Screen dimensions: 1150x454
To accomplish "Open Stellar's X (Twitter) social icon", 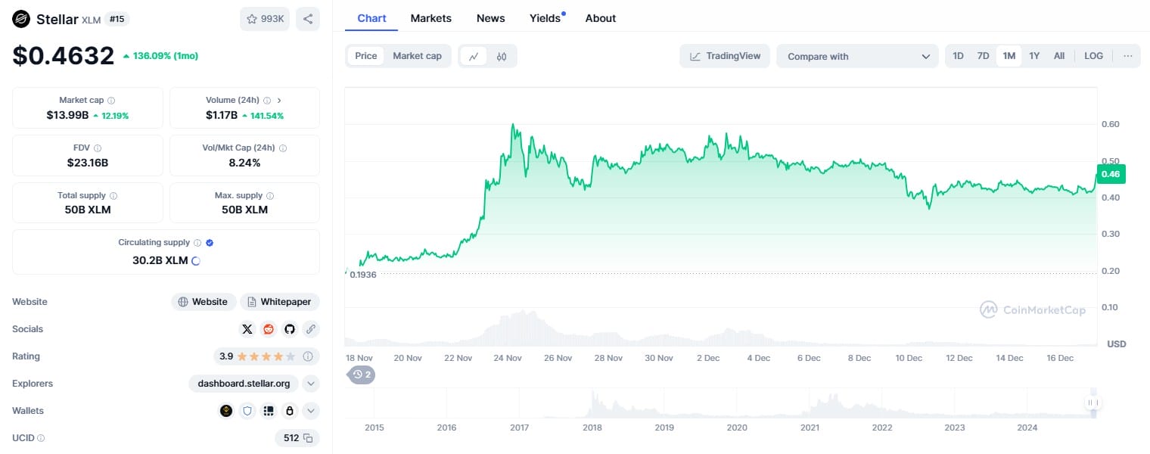I will (247, 329).
